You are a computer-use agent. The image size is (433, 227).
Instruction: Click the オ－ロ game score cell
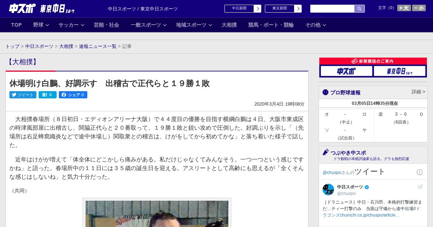coord(346,118)
